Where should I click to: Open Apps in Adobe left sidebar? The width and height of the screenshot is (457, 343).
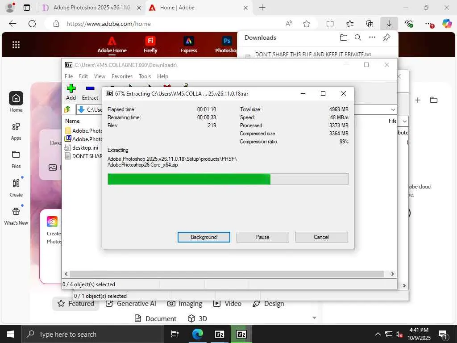click(16, 131)
